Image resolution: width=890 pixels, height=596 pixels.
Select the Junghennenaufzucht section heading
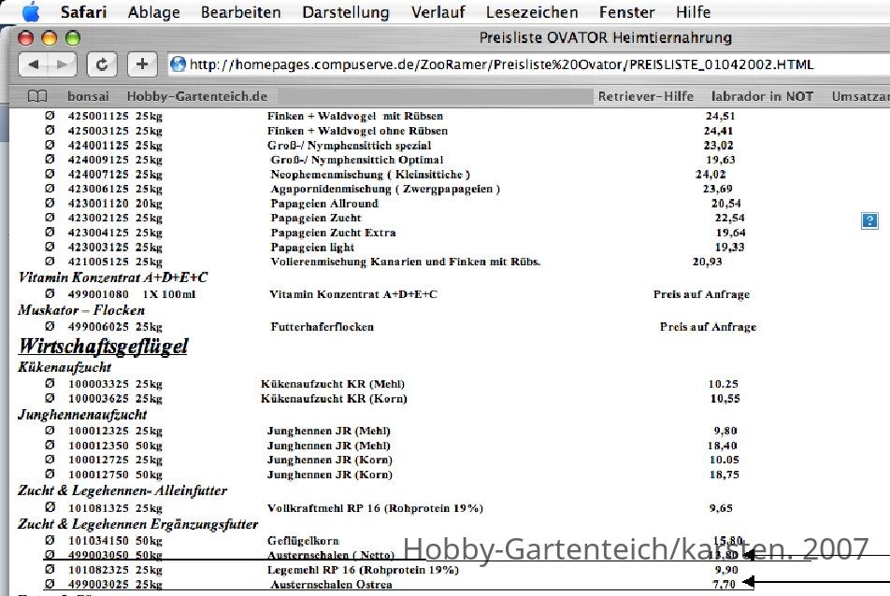pyautogui.click(x=82, y=415)
